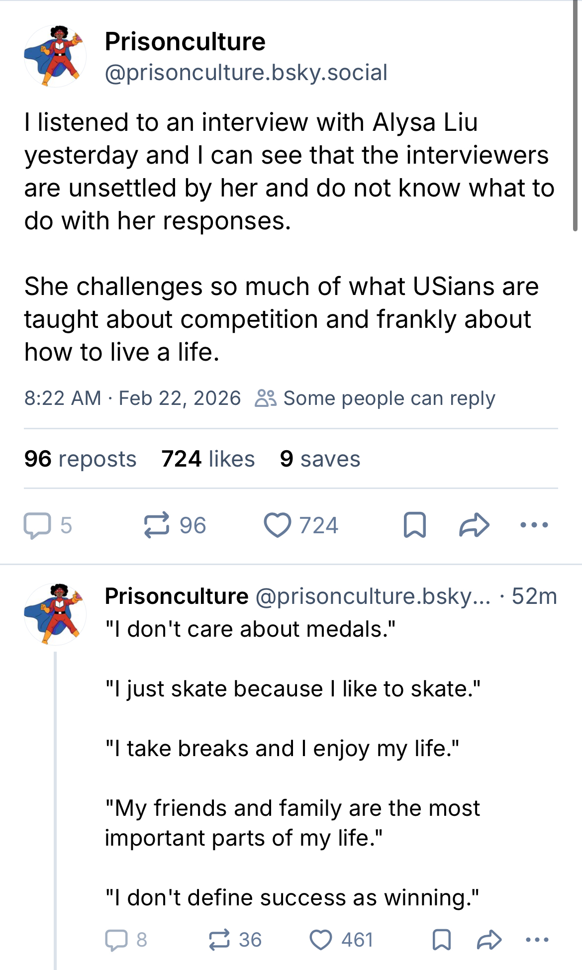Viewport: 582px width, 970px height.
Task: Bookmark the main Prisonculture post
Action: [x=414, y=525]
